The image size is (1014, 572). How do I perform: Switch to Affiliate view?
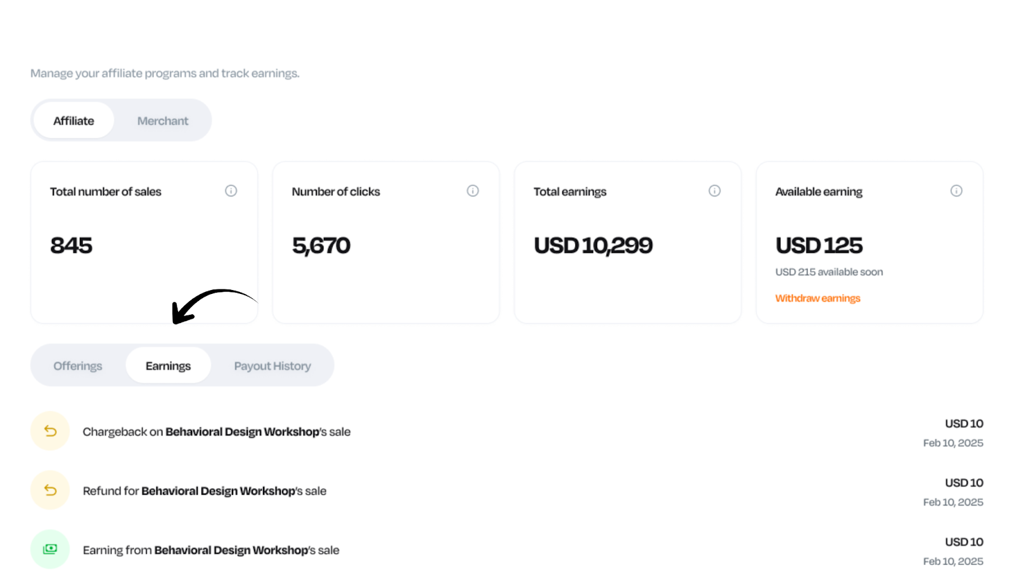(74, 120)
